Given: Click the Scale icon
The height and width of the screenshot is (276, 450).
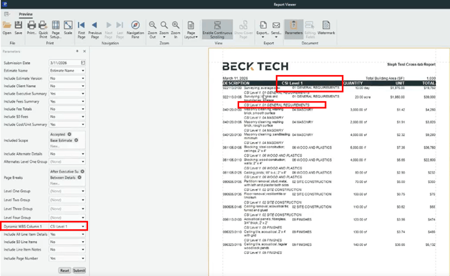Looking at the screenshot, I should coord(68,25).
